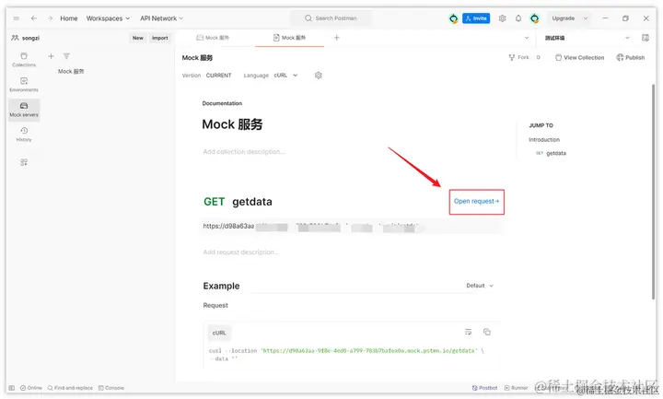
Task: Publish the documentation
Action: click(x=631, y=57)
